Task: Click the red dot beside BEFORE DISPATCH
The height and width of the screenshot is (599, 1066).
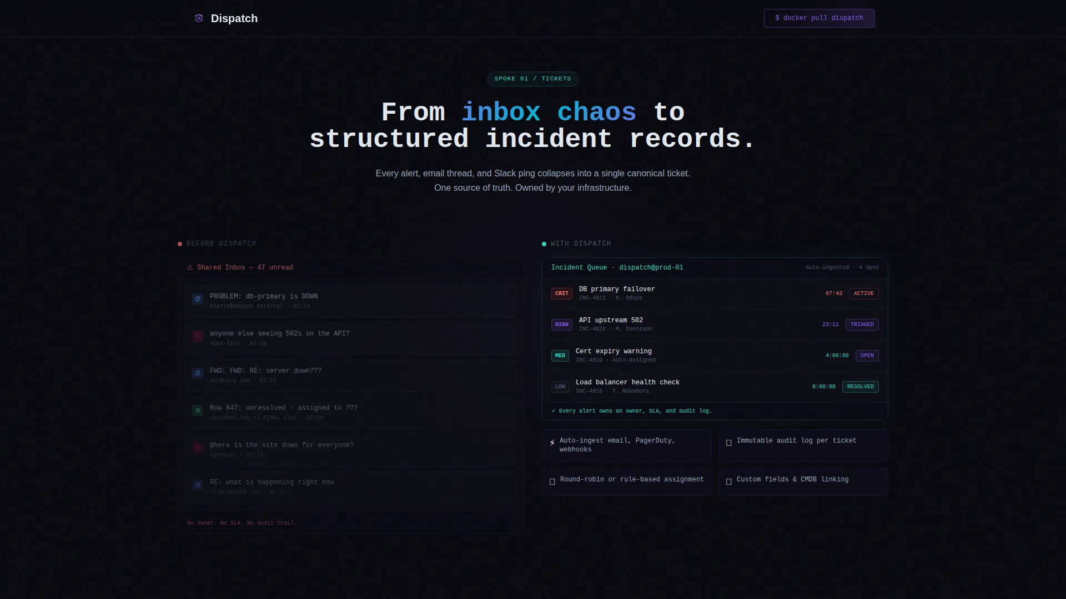Action: tap(180, 244)
